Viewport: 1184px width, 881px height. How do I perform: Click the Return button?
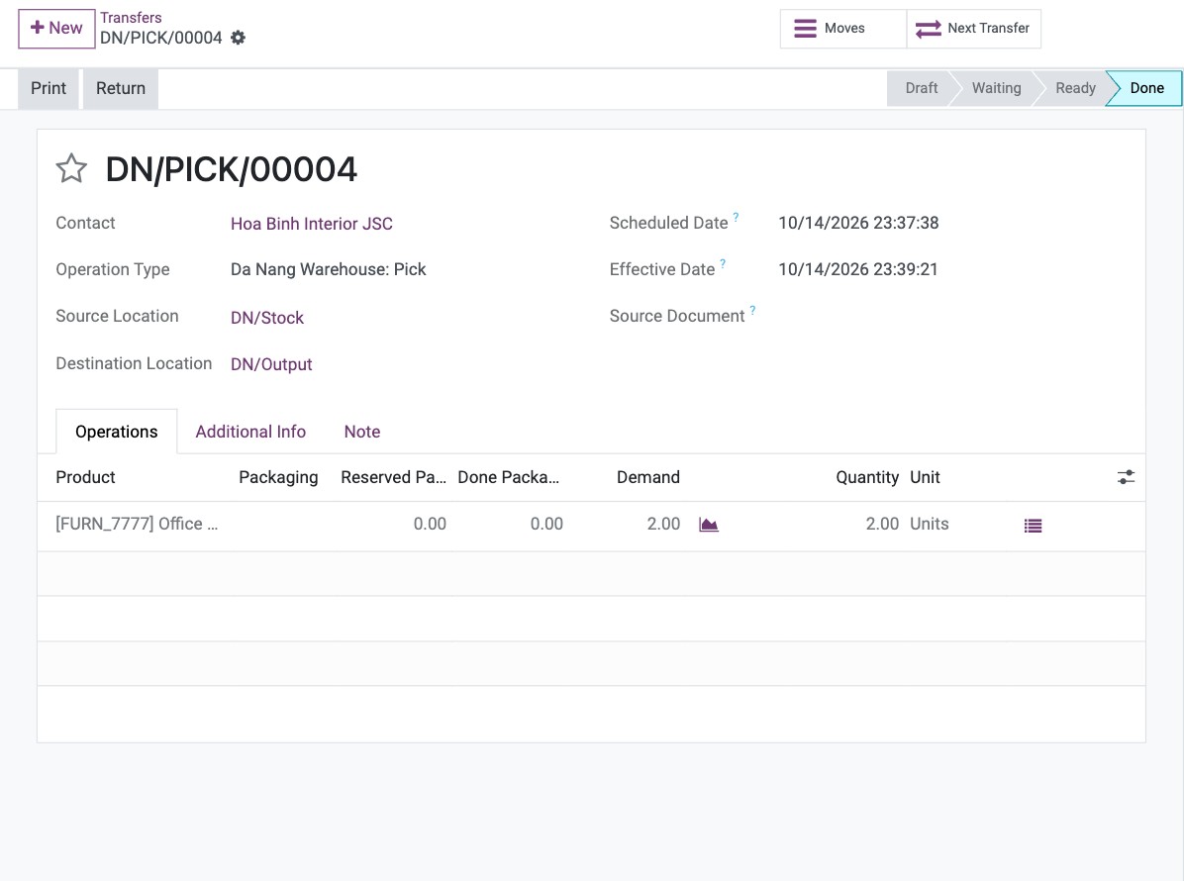pos(121,88)
